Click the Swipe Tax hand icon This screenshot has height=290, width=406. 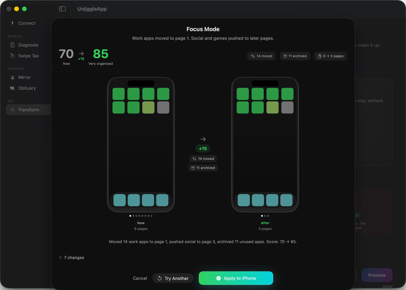12,56
